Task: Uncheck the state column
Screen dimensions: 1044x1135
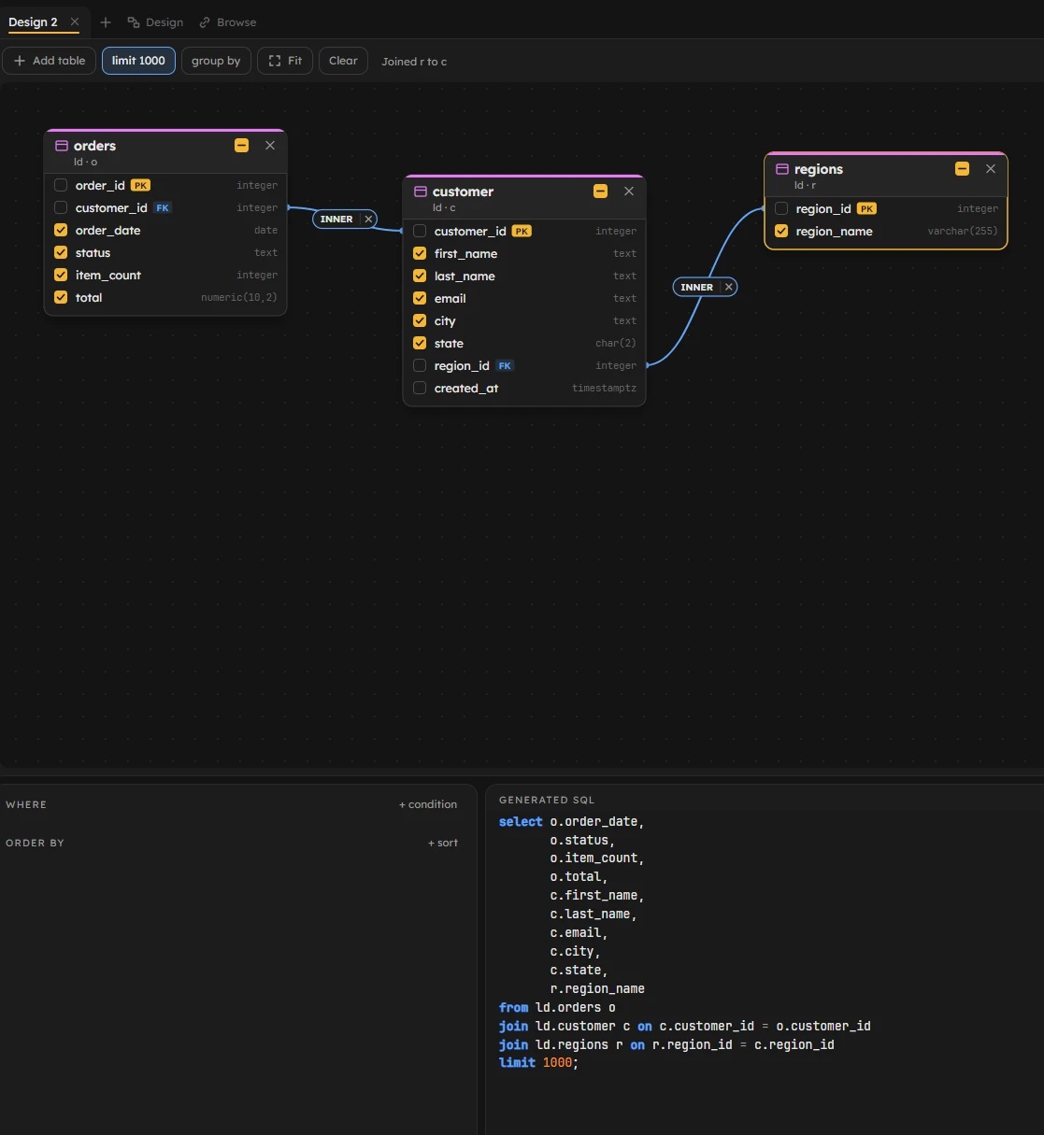Action: (x=420, y=343)
